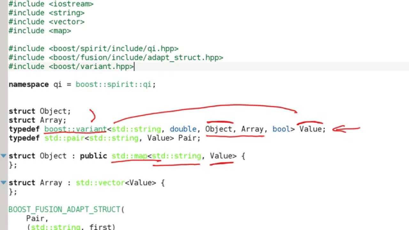Click the '(std::string, first)' line
This screenshot has height=230, width=409.
[x=71, y=227]
